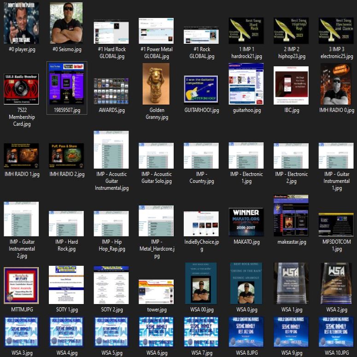Select the #0 player.jpg thumbnail
357x357 pixels.
click(x=21, y=23)
